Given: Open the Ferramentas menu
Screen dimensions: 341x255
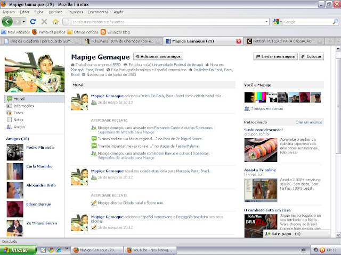Looking at the screenshot, I should tap(98, 12).
